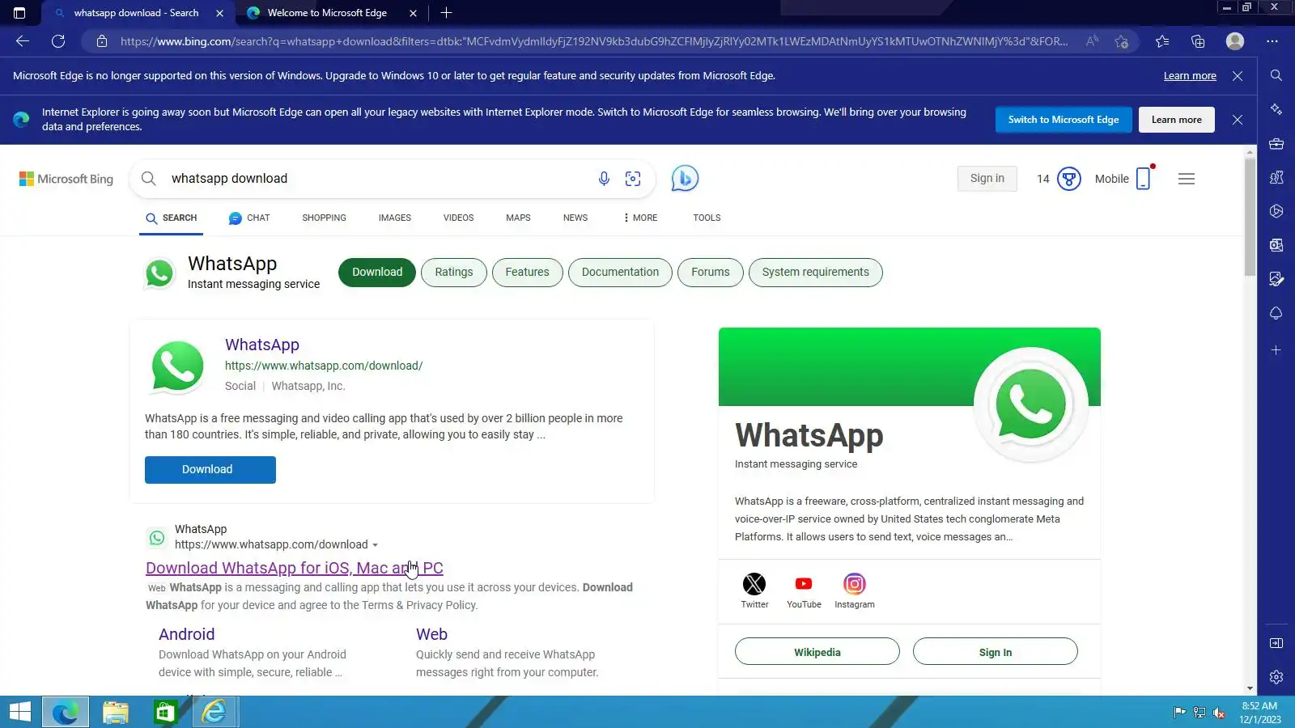
Task: Open Microsoft Rewards medal icon
Action: 1069,179
